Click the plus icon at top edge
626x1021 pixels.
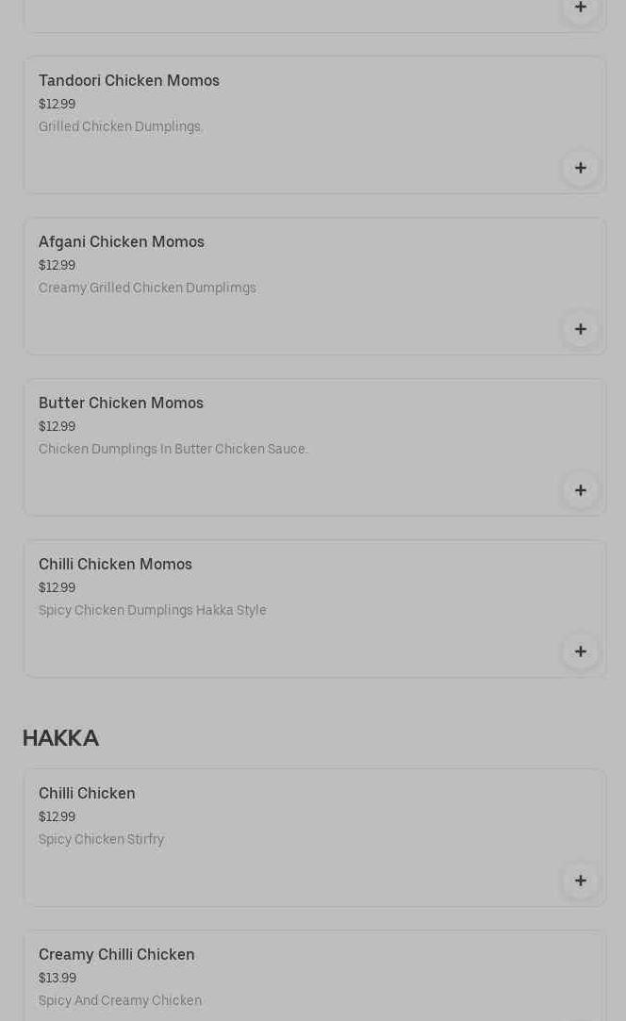[x=581, y=8]
